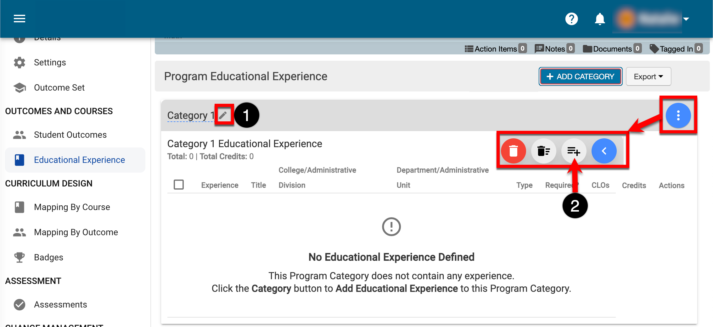Open the notifications bell
Viewport: 713px width, 327px height.
point(600,19)
